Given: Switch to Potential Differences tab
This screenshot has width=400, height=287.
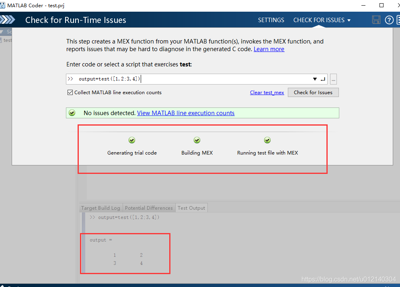Looking at the screenshot, I should click(x=149, y=208).
